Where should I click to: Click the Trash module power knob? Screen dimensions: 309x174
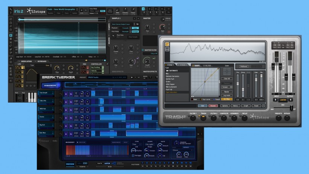pyautogui.click(x=204, y=118)
